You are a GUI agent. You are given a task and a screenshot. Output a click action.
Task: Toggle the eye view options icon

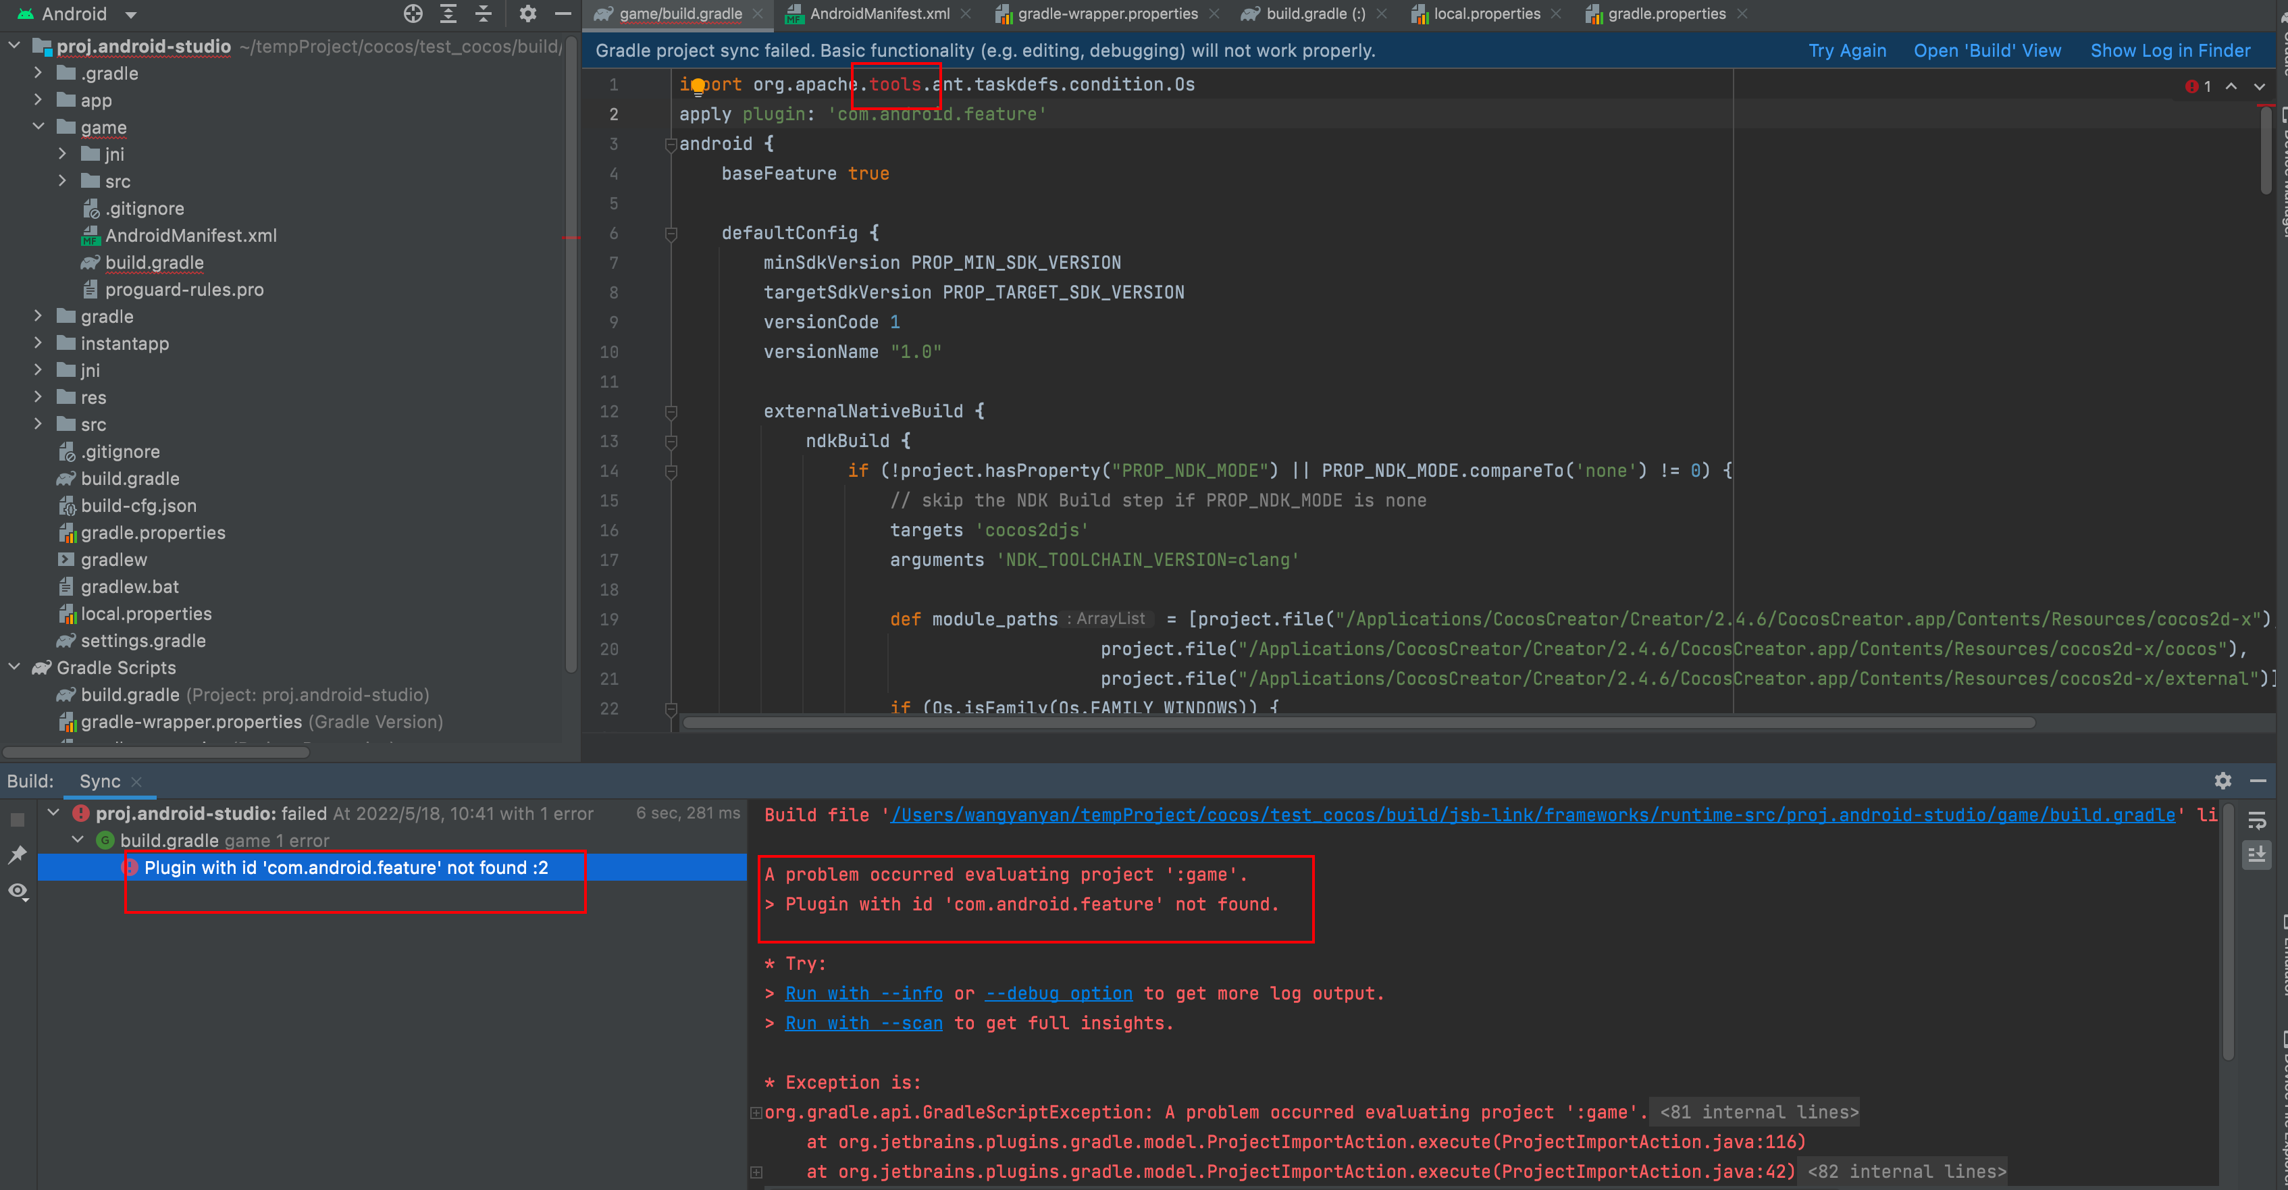pyautogui.click(x=18, y=891)
